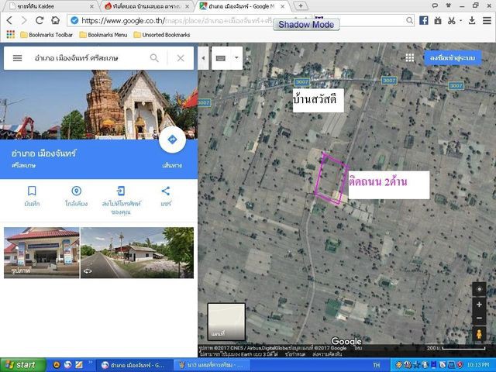Viewport: 496px width, 372px height.
Task: Click the video grabber icon beside Facebook
Action: point(438,21)
